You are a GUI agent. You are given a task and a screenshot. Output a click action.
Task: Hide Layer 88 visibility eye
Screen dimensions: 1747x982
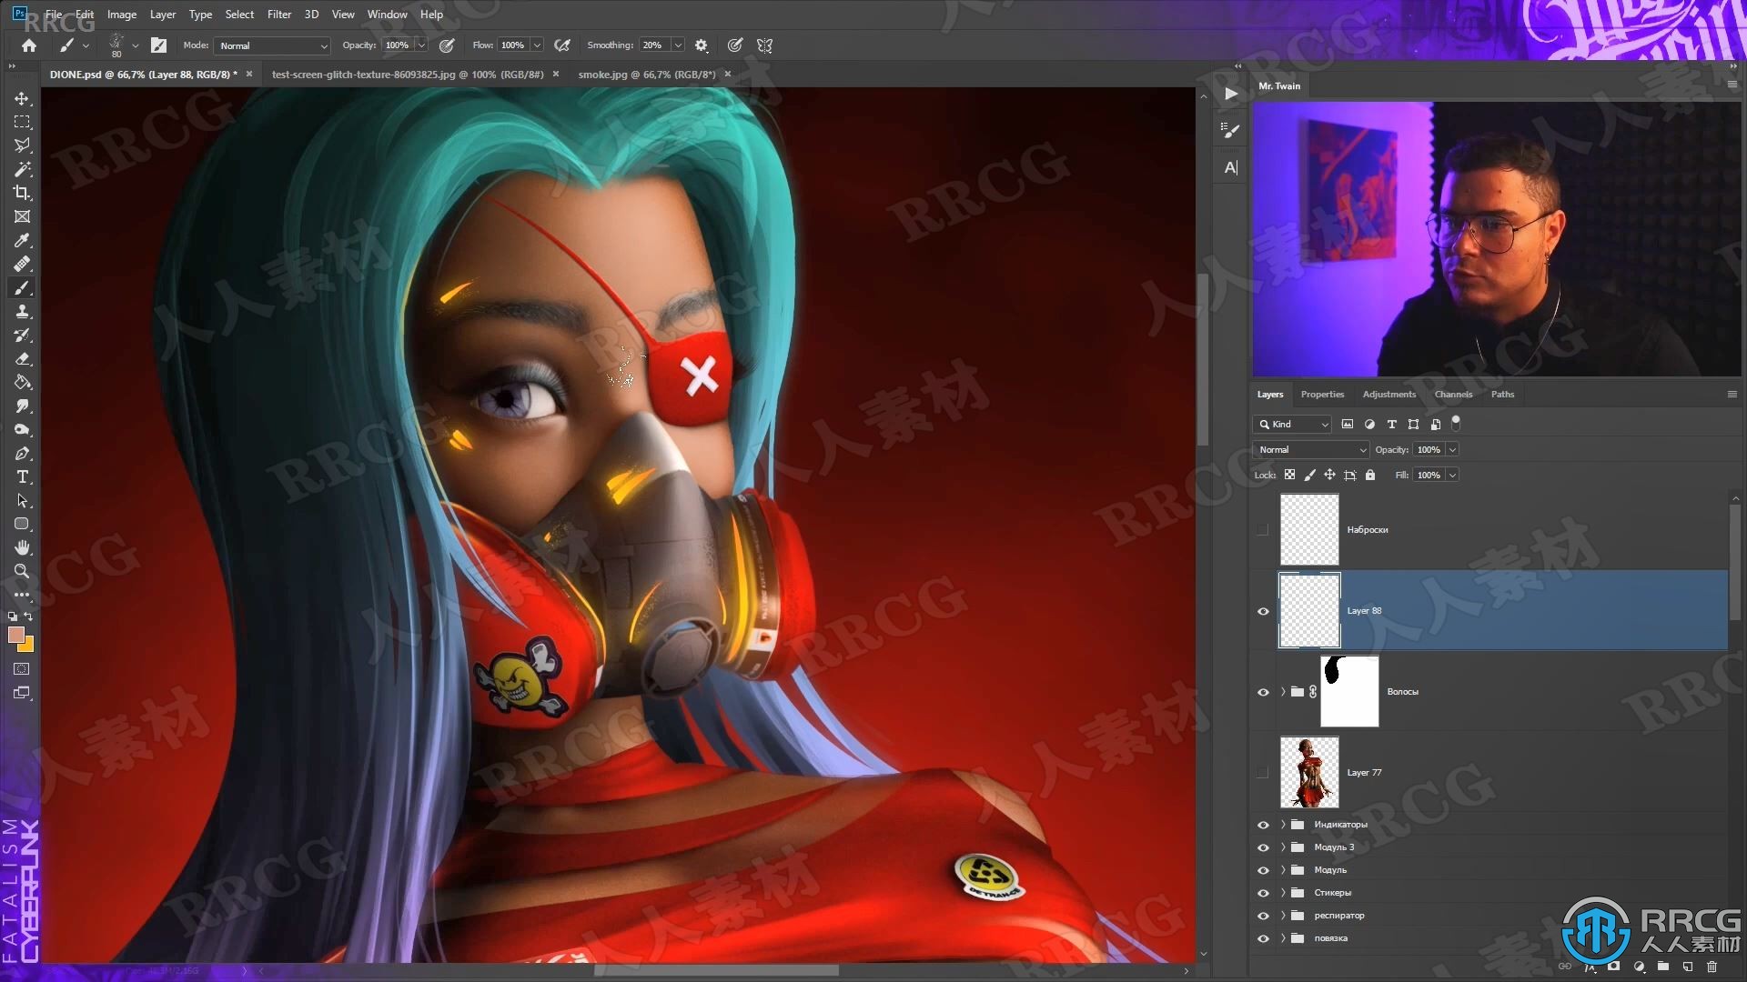click(x=1263, y=611)
